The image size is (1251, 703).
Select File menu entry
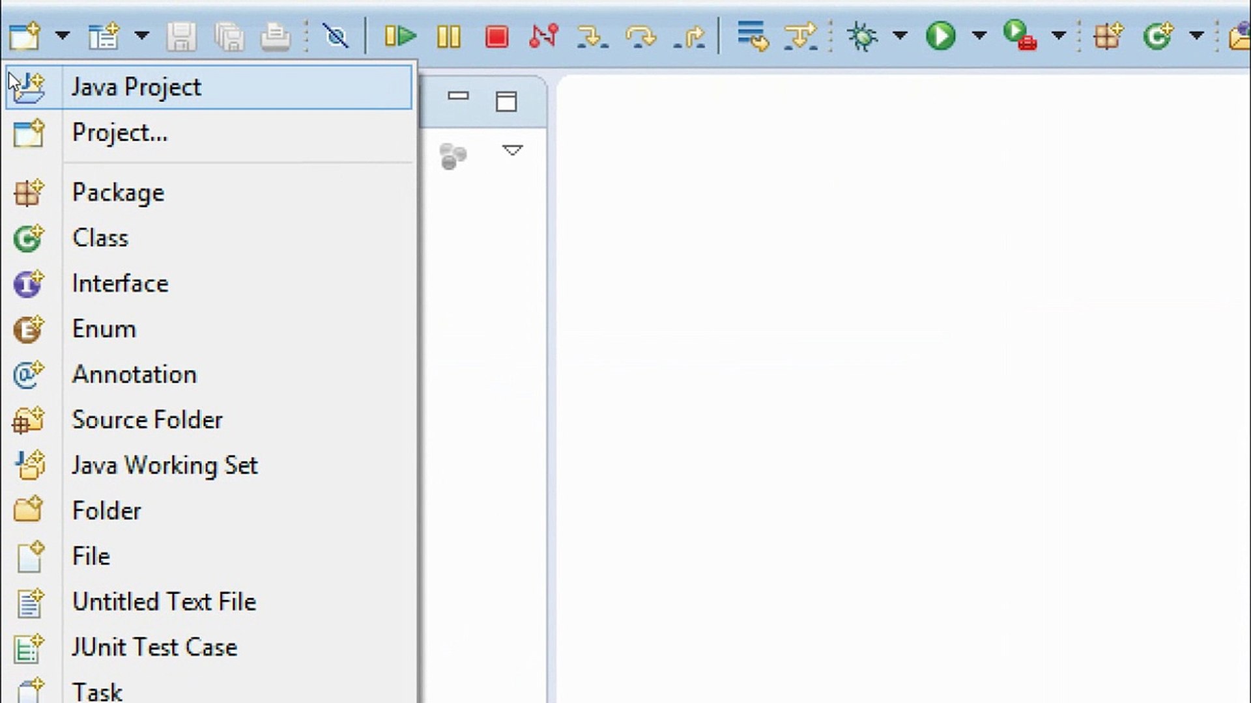click(x=208, y=557)
